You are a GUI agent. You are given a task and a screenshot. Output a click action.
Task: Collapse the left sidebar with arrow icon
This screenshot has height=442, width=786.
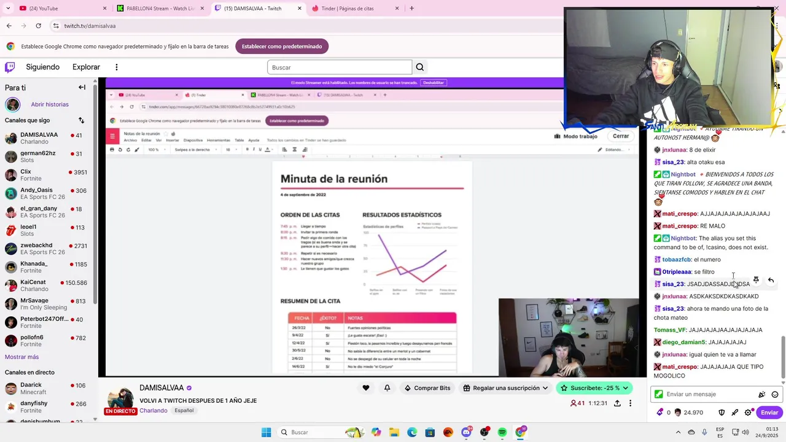[82, 87]
